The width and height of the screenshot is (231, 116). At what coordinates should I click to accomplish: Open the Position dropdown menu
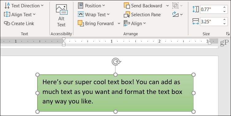[91, 6]
